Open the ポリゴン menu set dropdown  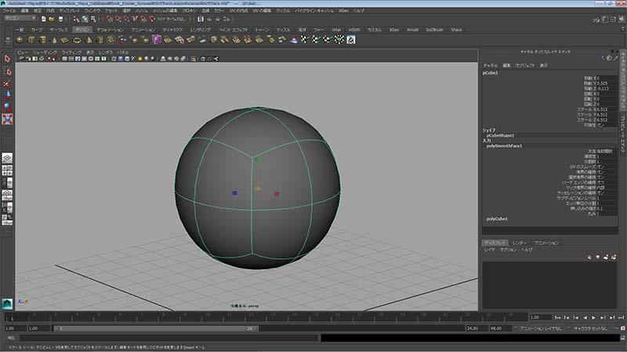pos(20,18)
